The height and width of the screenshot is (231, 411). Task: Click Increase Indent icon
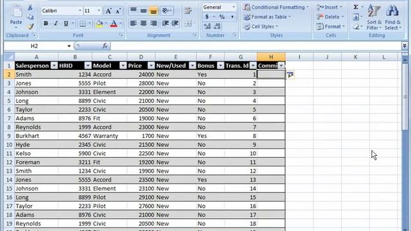tap(175, 24)
